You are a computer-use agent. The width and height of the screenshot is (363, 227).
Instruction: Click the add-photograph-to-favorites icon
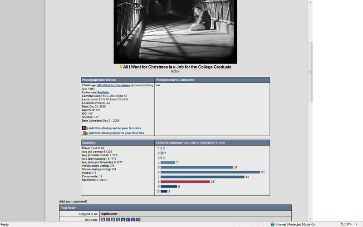pos(84,128)
